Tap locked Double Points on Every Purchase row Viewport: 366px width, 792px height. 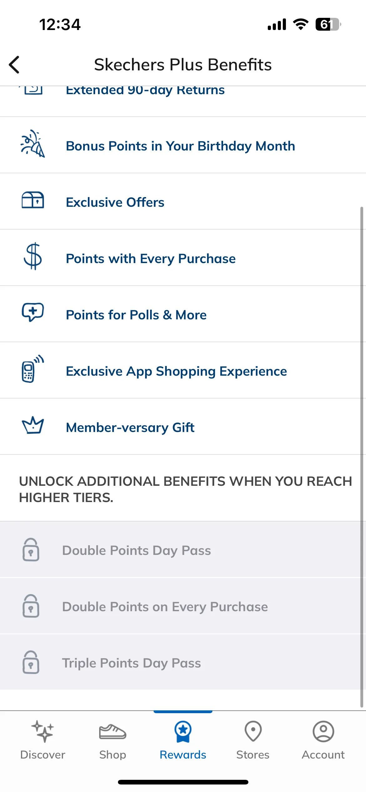183,606
